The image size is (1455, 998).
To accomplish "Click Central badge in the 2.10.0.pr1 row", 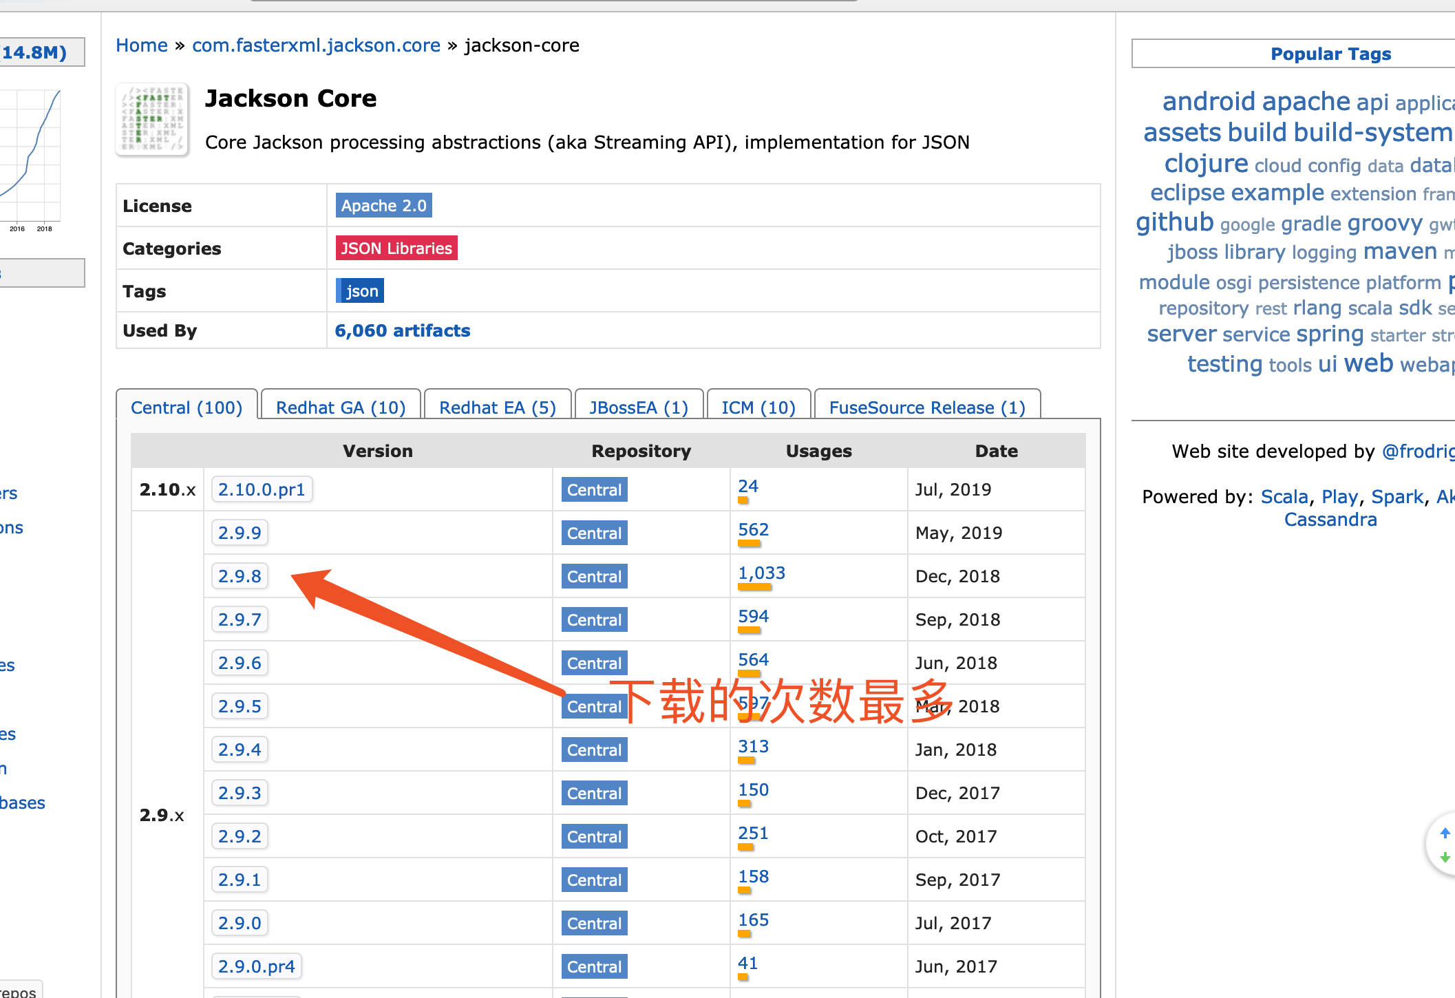I will 595,489.
